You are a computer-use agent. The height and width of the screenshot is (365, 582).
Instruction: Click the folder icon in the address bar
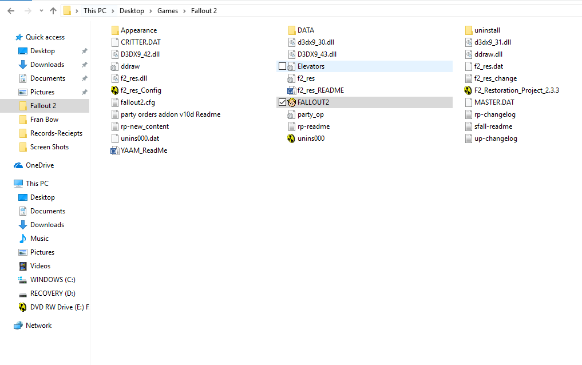coord(67,10)
